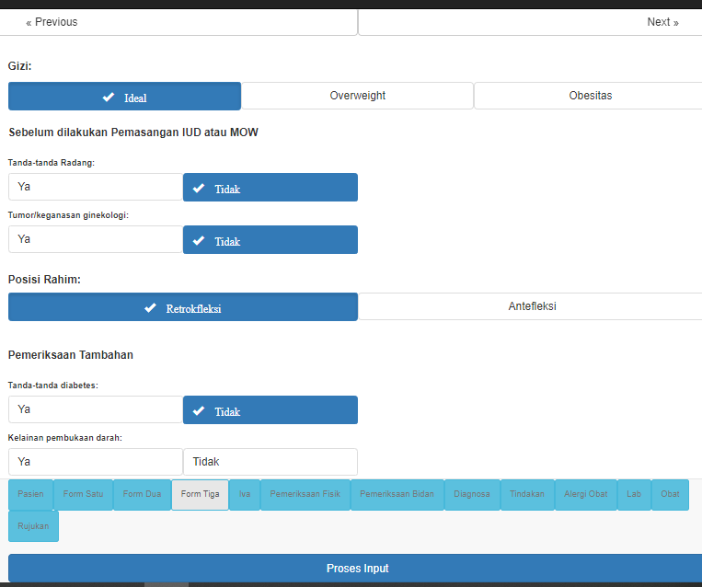Select Ya for Kelainan pembukaan darah
Screen dimensions: 702x587
coord(96,462)
